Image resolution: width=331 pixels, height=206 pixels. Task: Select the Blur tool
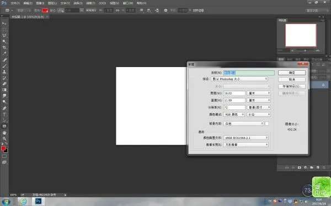(x=4, y=96)
